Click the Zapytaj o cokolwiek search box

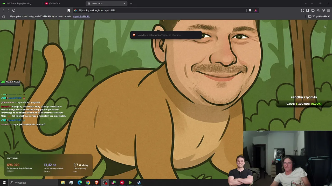point(166,35)
